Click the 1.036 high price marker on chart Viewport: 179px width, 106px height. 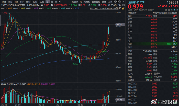5,13
